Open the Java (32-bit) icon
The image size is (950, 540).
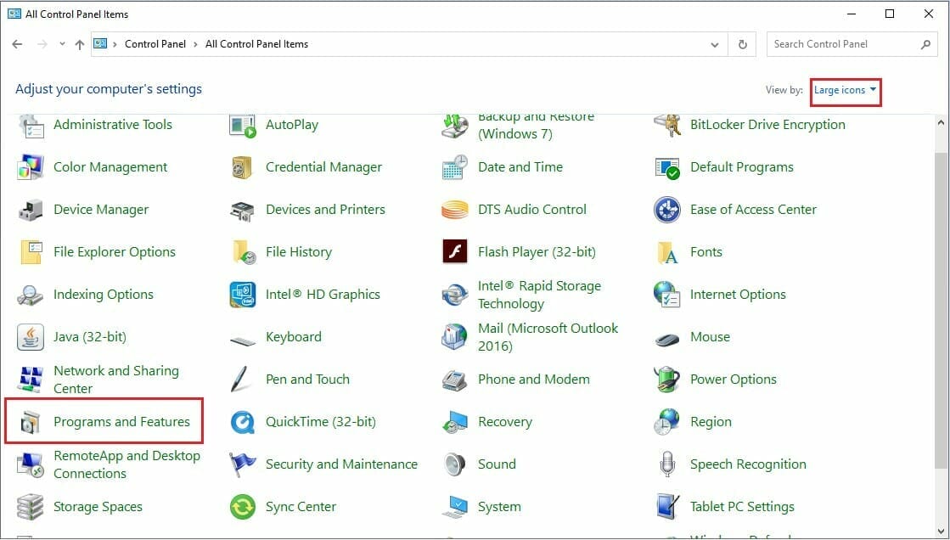pos(31,337)
